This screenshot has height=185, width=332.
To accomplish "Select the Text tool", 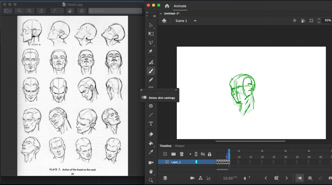I will [151, 124].
